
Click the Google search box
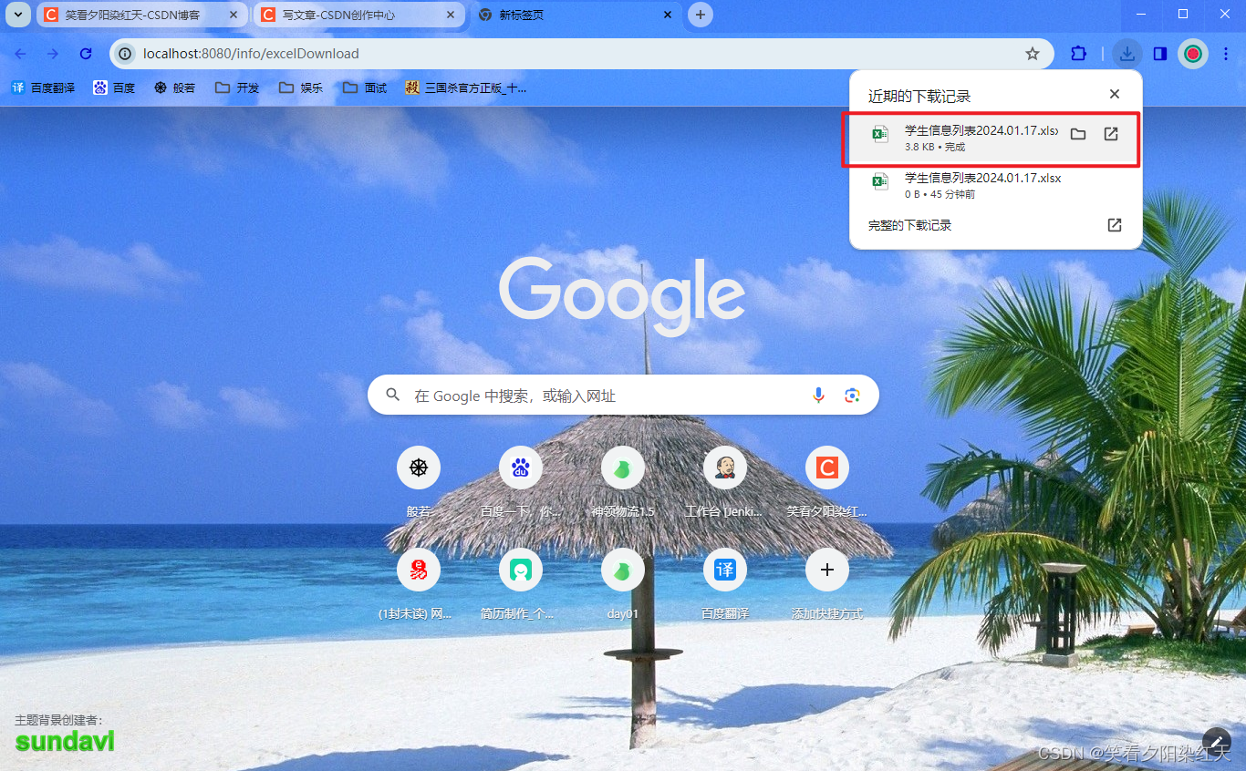click(623, 395)
